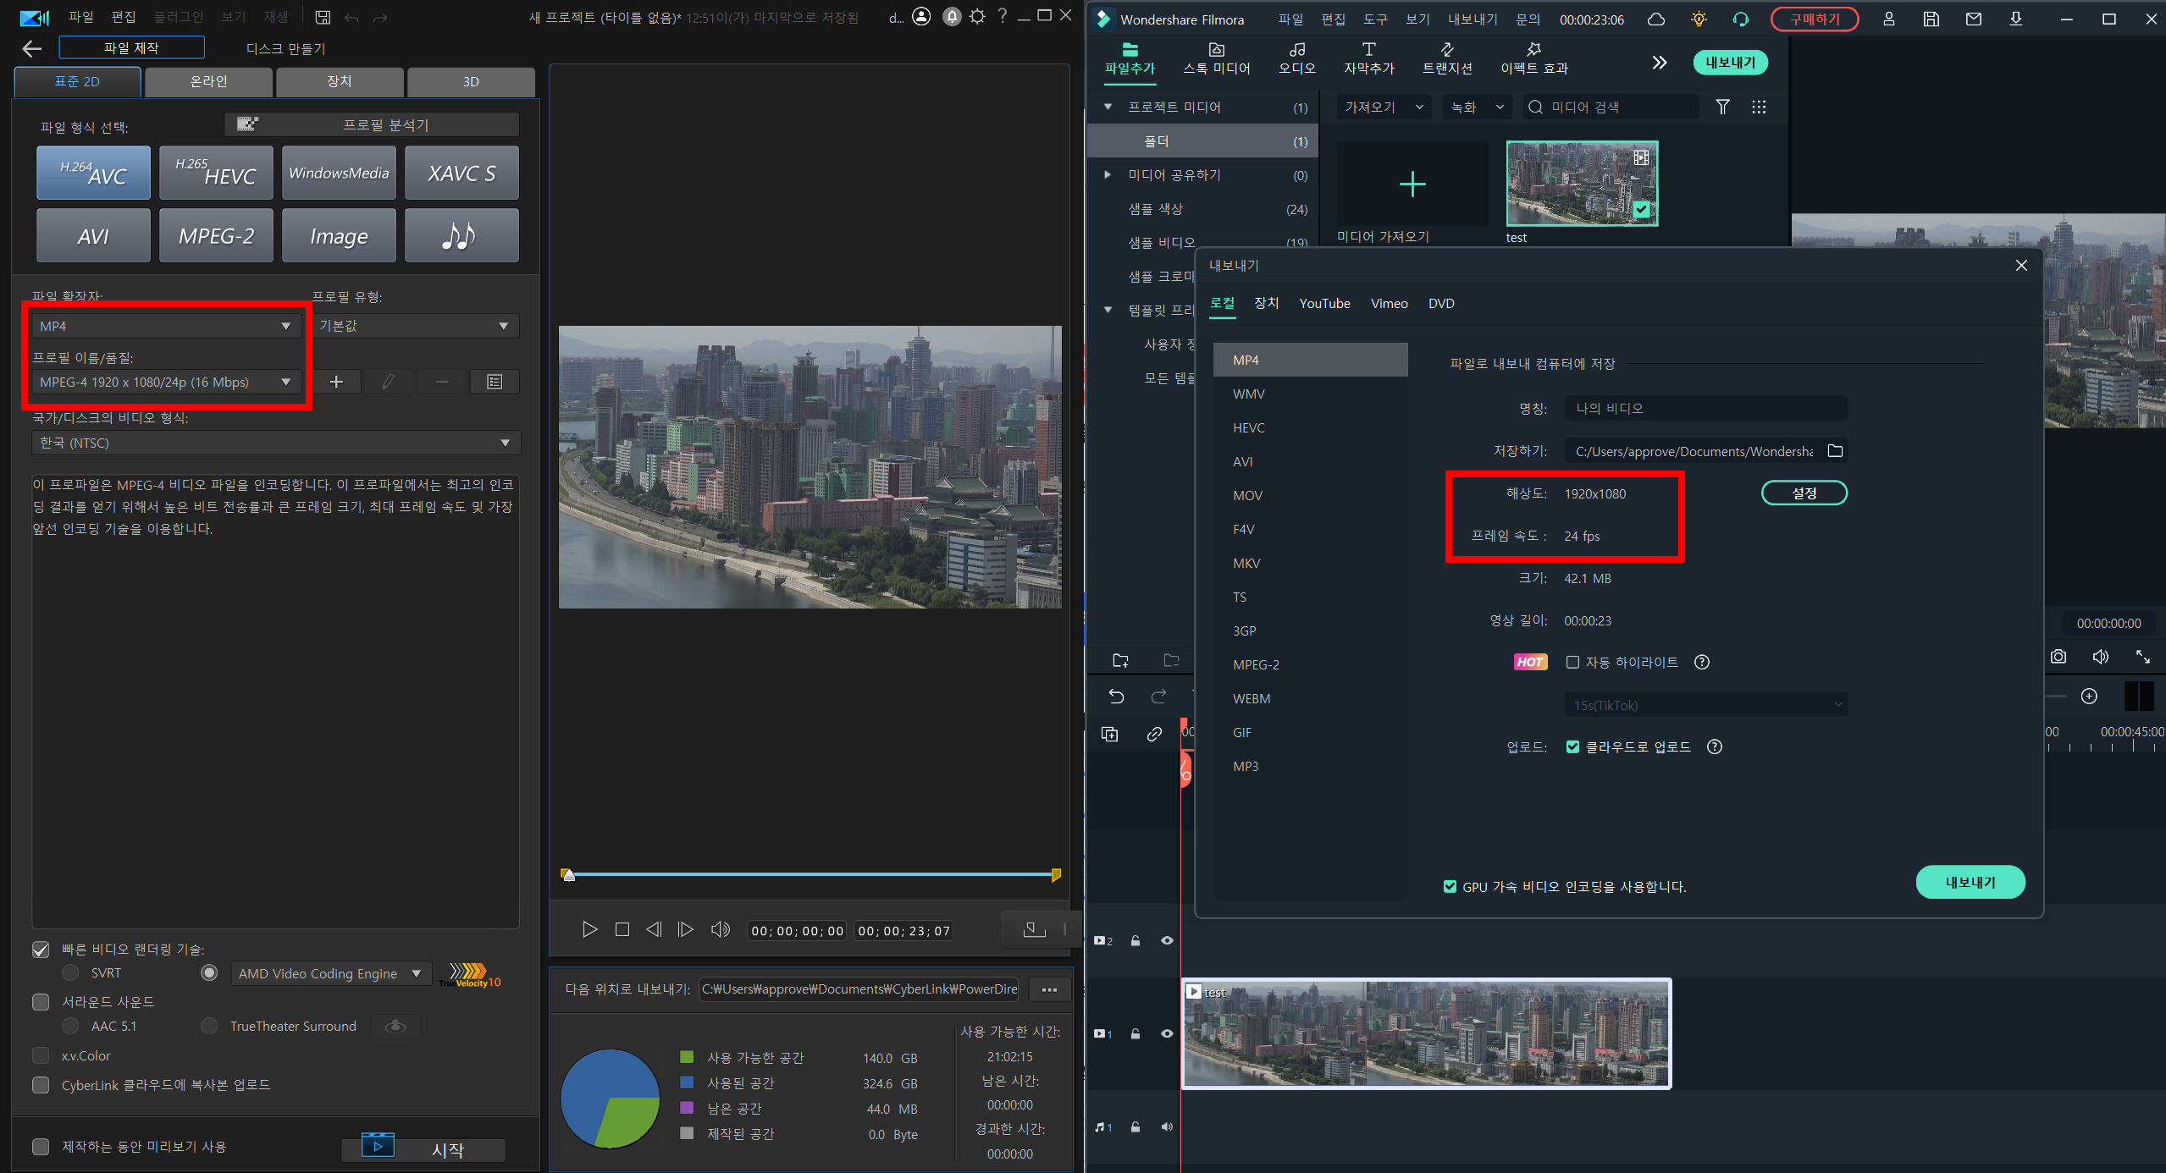Toggle visibility eye icon on video track 1
This screenshot has height=1173, width=2166.
(x=1167, y=1033)
